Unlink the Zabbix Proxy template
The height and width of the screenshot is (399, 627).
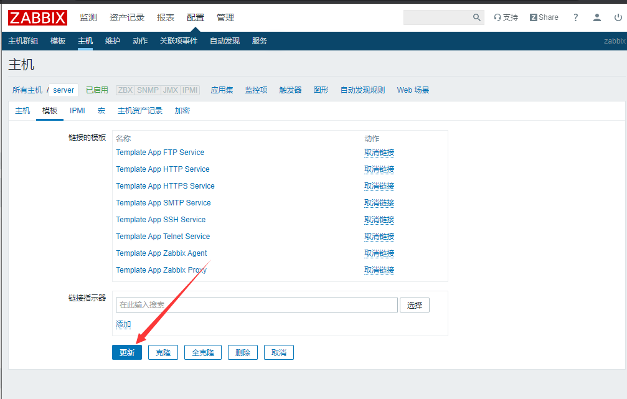tap(379, 270)
